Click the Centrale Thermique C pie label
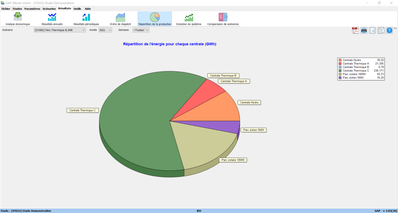Viewport: 398px width, 213px height. coord(83,110)
